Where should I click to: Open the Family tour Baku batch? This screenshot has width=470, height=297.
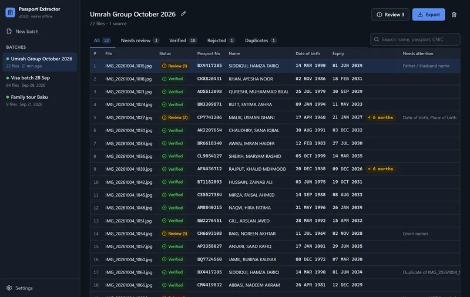point(40,100)
